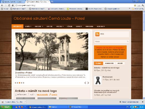Expand the O NÁS menu
Screen dimensions: 145x109
(x=28, y=26)
